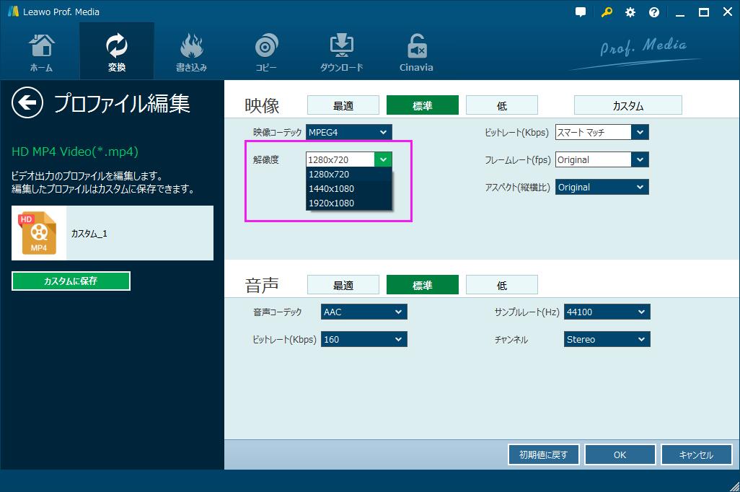Open the settings gear icon
Viewport: 740px width, 492px height.
click(x=630, y=12)
